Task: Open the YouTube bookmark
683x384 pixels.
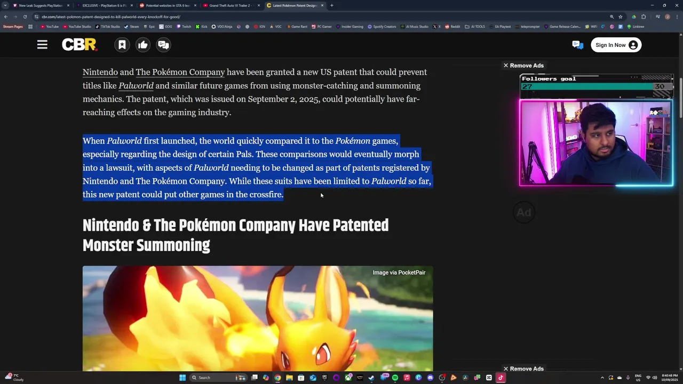Action: tap(49, 27)
